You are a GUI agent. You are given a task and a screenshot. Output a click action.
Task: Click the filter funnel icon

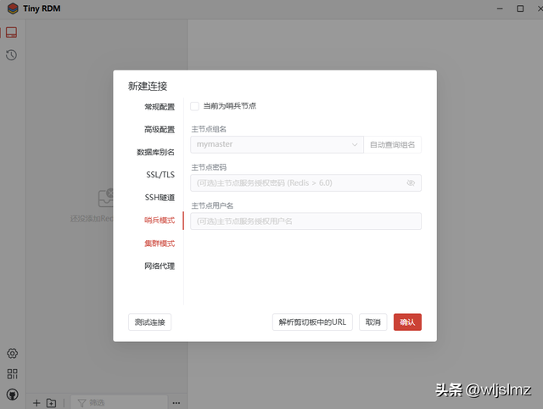81,403
